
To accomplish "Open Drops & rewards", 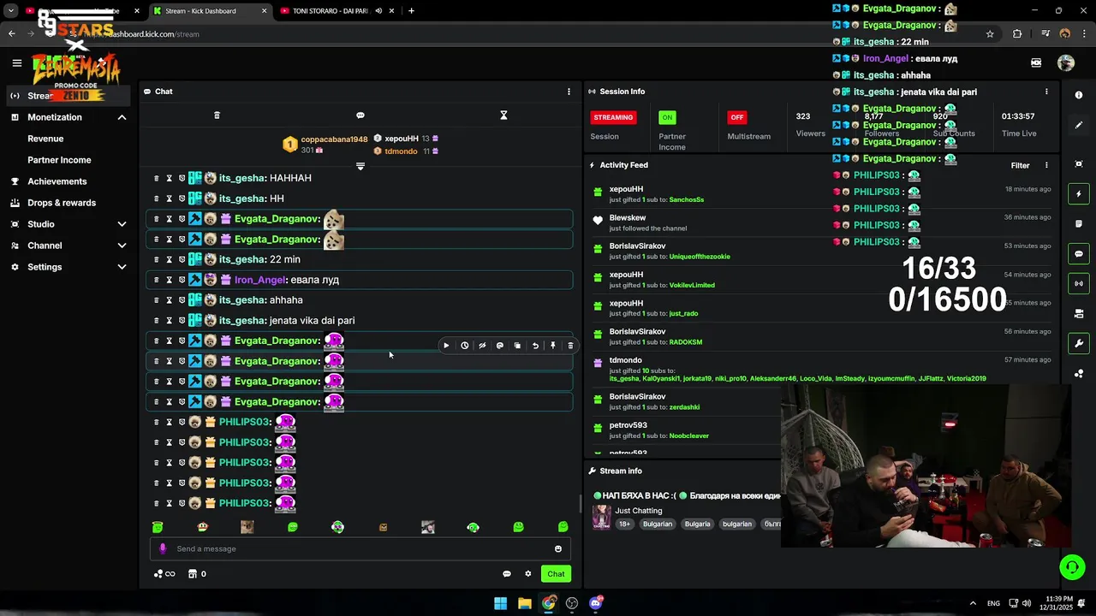I will (x=62, y=203).
